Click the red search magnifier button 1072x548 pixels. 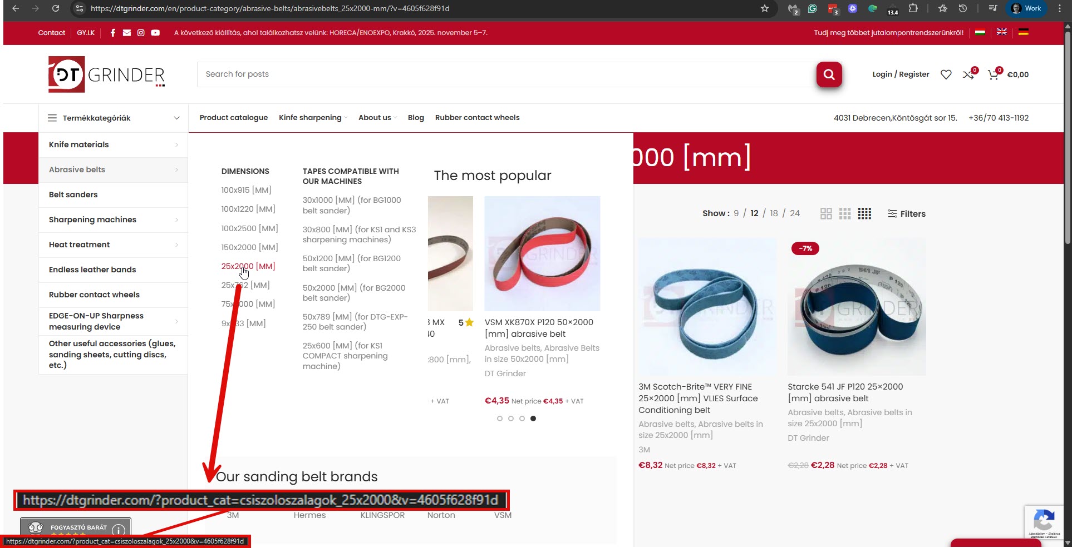829,74
